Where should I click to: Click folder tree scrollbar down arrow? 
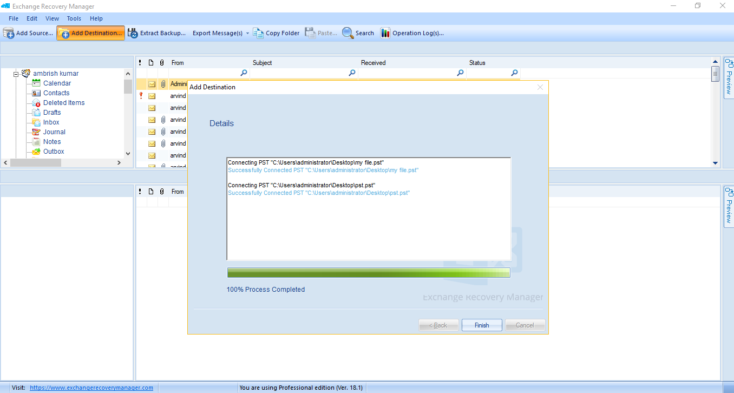coord(128,153)
